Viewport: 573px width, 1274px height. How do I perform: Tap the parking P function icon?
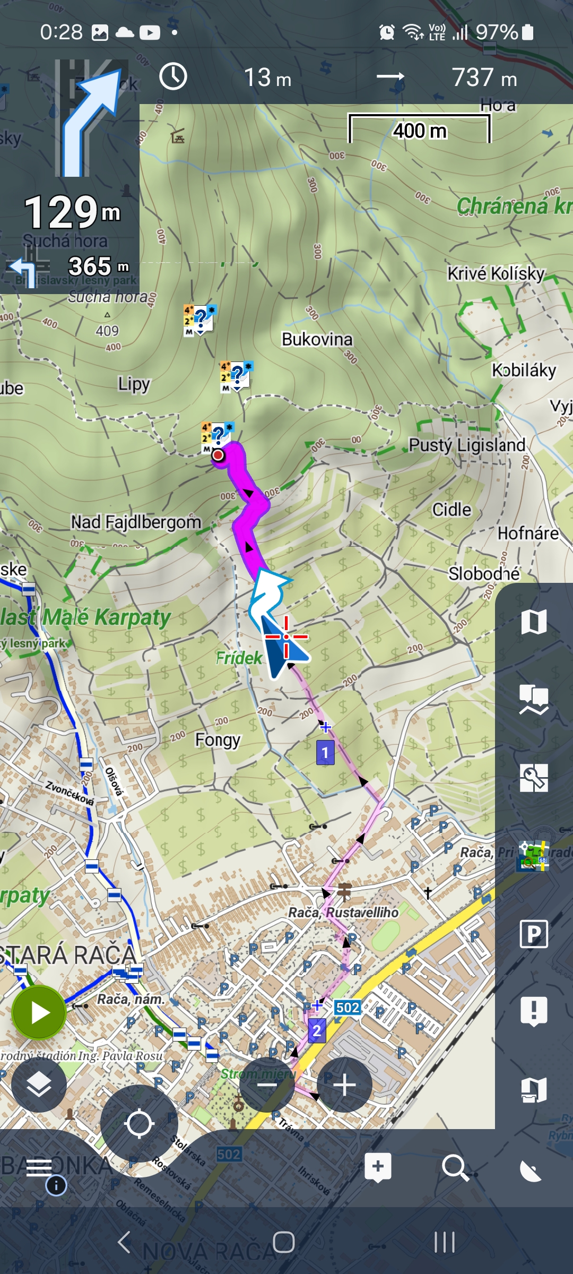(x=534, y=934)
